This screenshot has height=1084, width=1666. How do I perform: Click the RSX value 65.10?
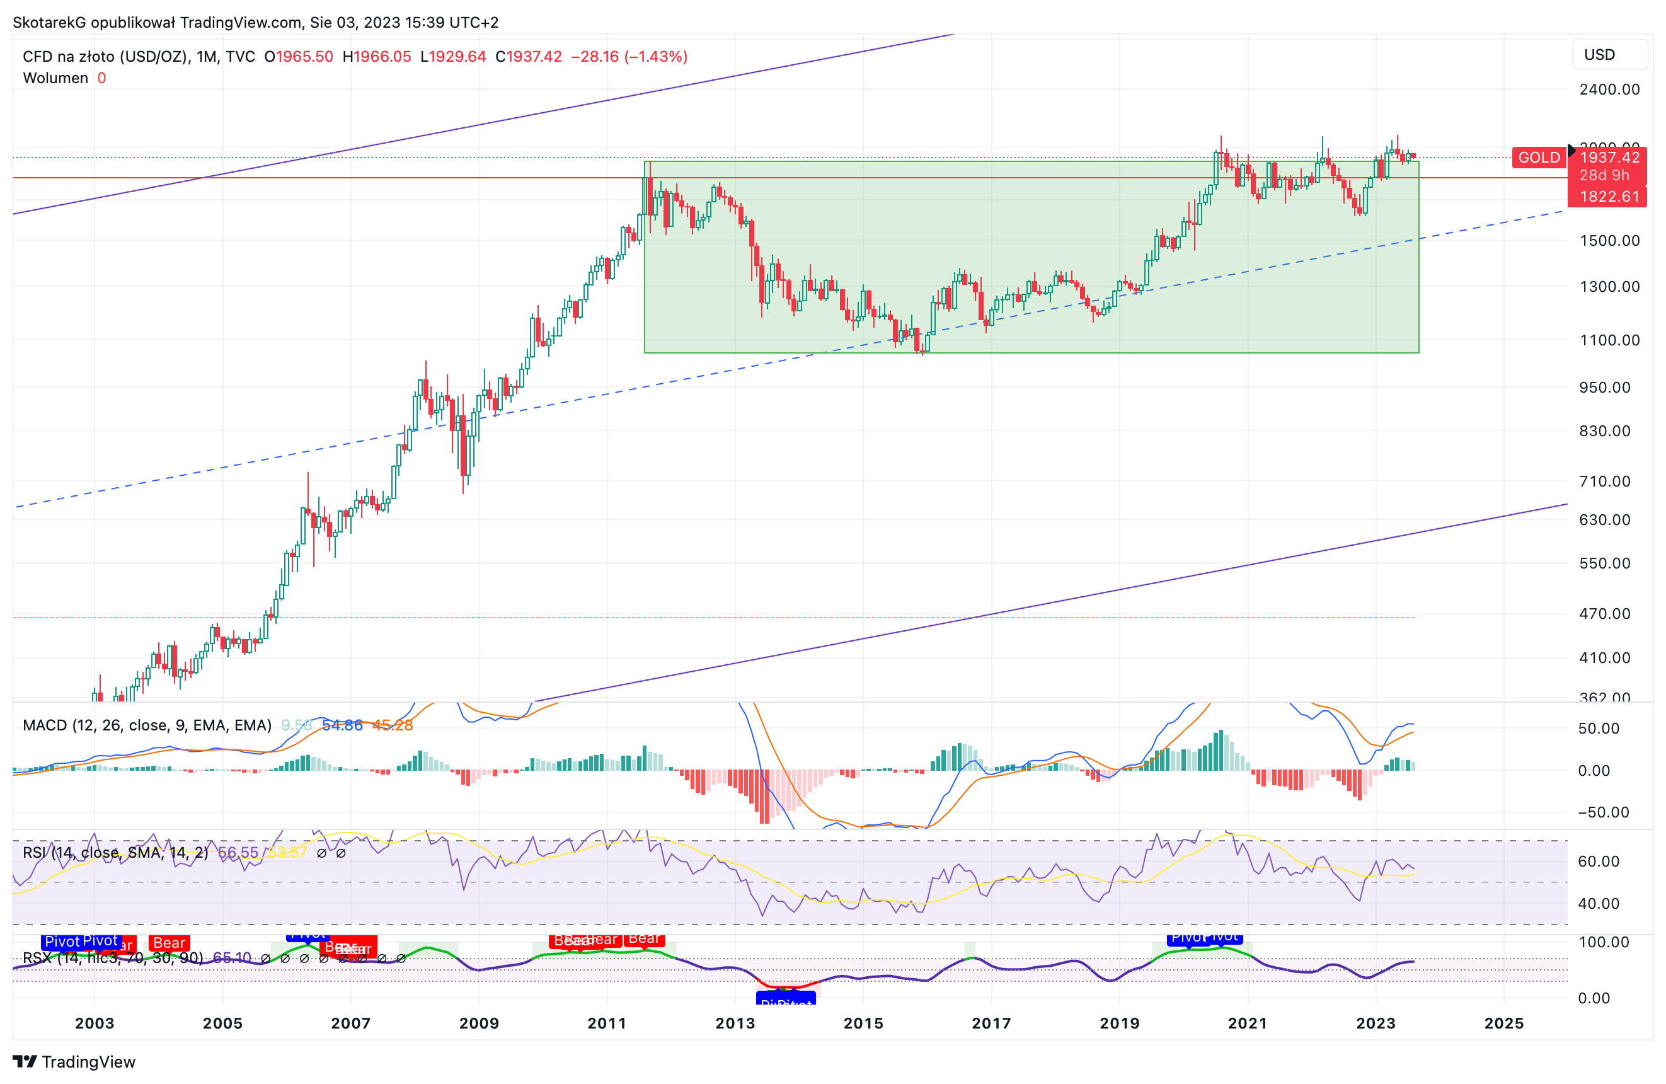pyautogui.click(x=232, y=957)
